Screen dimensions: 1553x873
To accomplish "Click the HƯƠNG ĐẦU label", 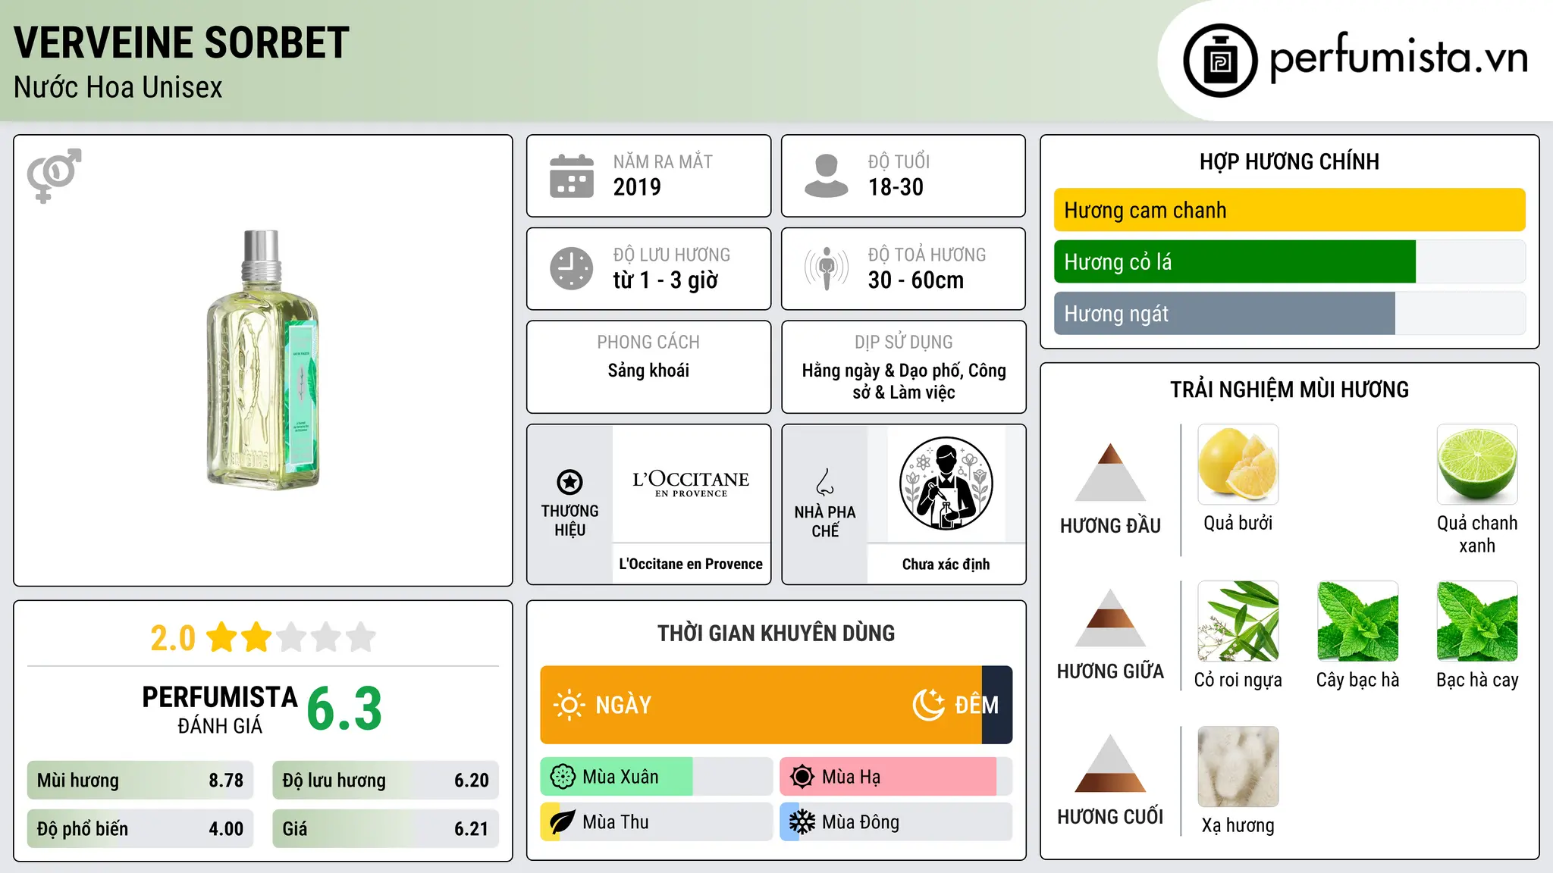I will (x=1110, y=526).
